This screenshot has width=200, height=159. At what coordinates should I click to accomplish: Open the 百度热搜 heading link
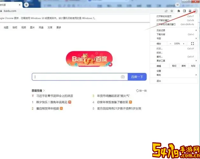pyautogui.click(x=38, y=91)
